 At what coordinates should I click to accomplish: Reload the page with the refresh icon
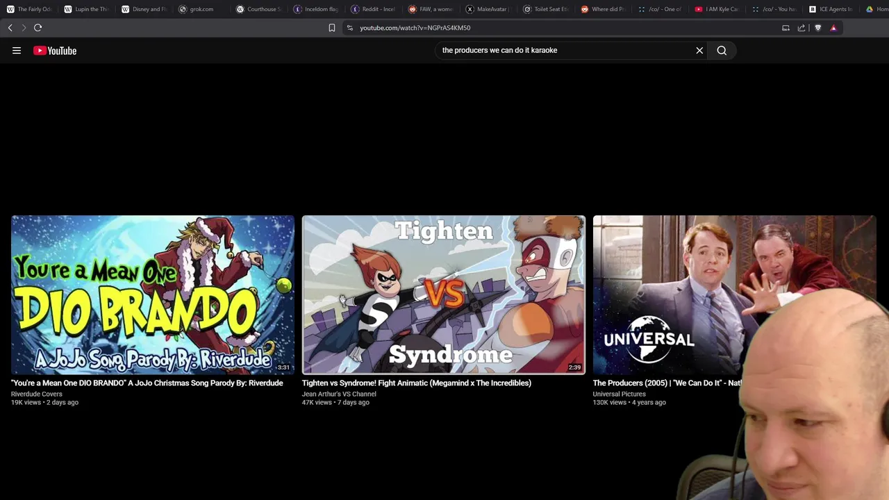(38, 28)
